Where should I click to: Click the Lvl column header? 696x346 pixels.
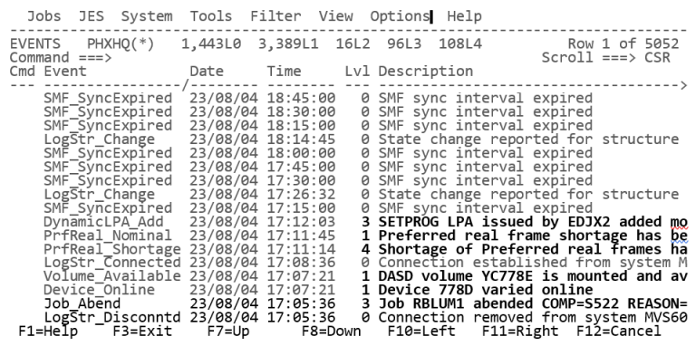[x=357, y=72]
